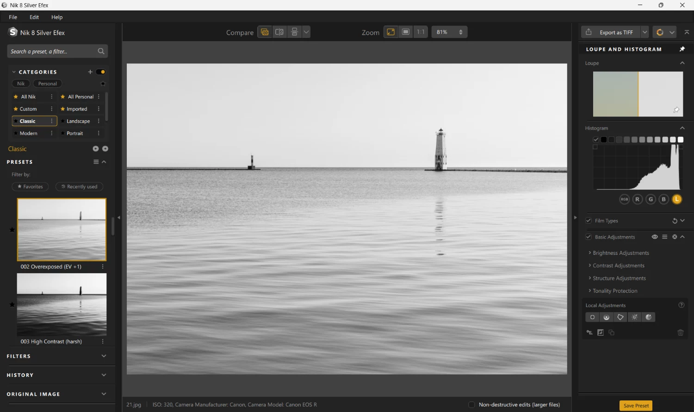Collapse the Loupe section

pos(682,63)
